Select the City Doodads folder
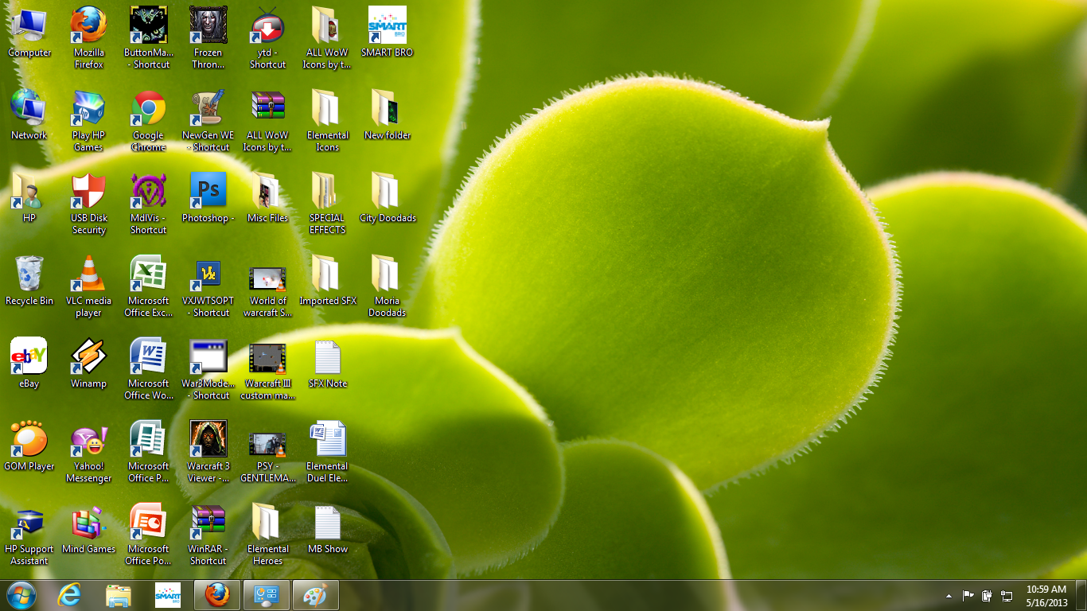1087x611 pixels. point(388,197)
